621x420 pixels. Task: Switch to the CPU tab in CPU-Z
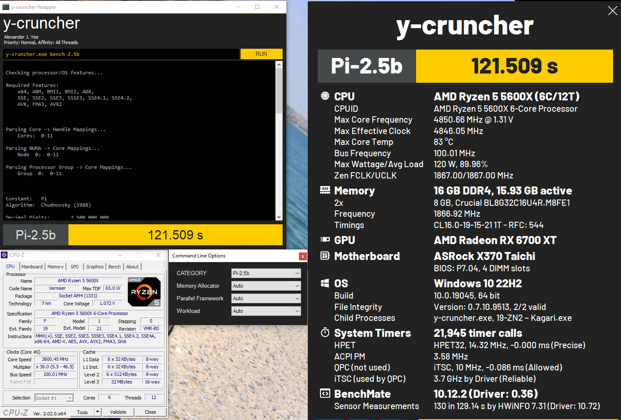click(10, 266)
